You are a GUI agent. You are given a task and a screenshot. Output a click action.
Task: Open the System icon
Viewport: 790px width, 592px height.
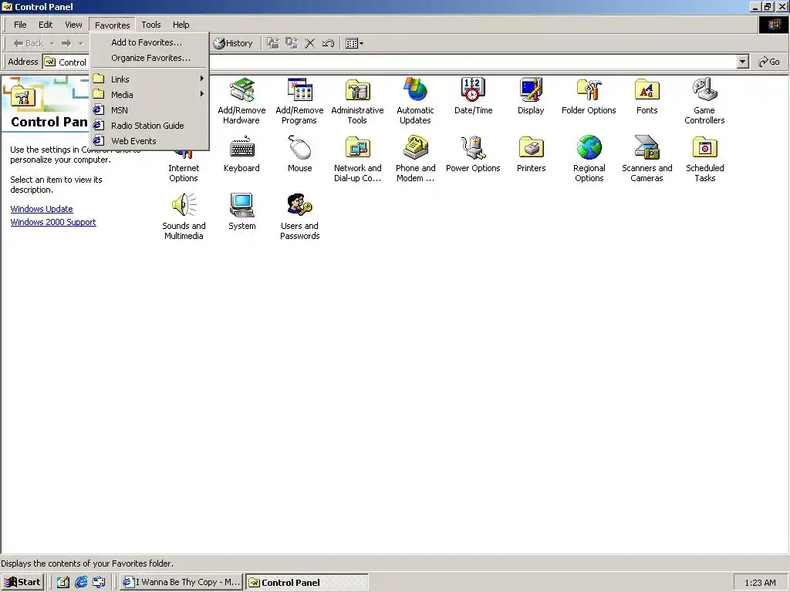tap(241, 212)
